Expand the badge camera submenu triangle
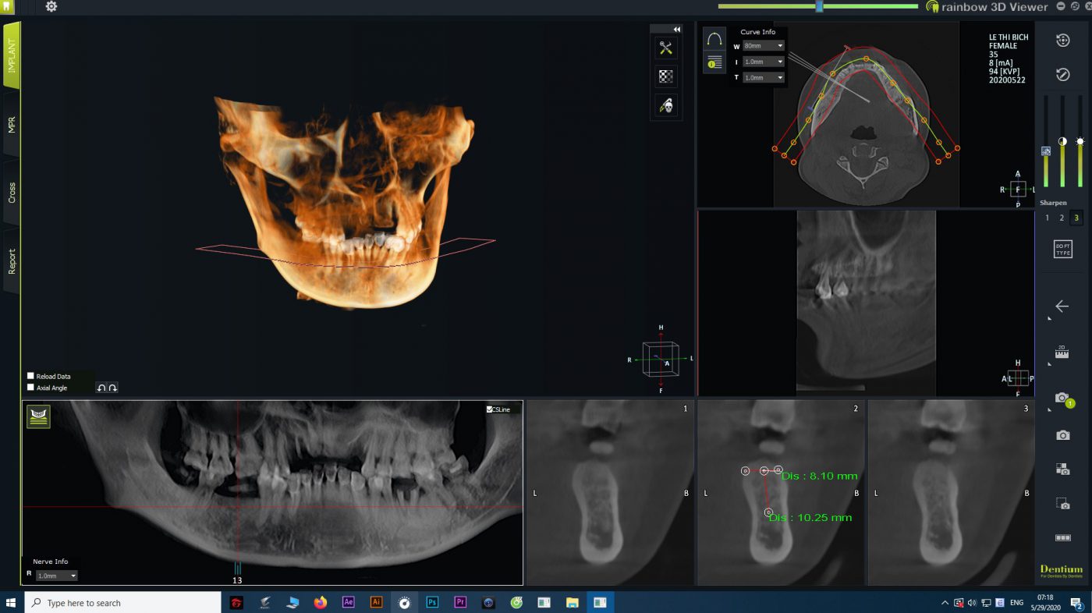The height and width of the screenshot is (613, 1092). coord(1050,410)
